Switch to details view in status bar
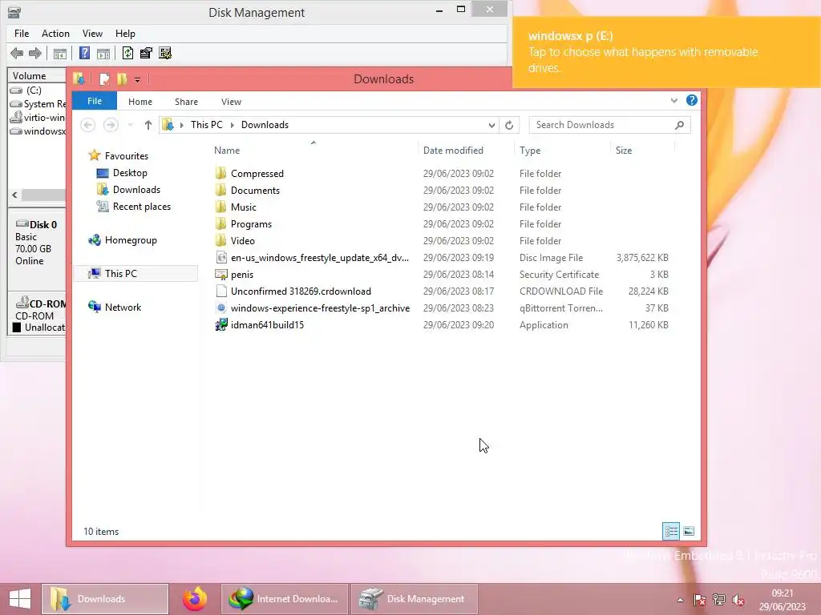Viewport: 821px width, 615px height. [x=671, y=532]
